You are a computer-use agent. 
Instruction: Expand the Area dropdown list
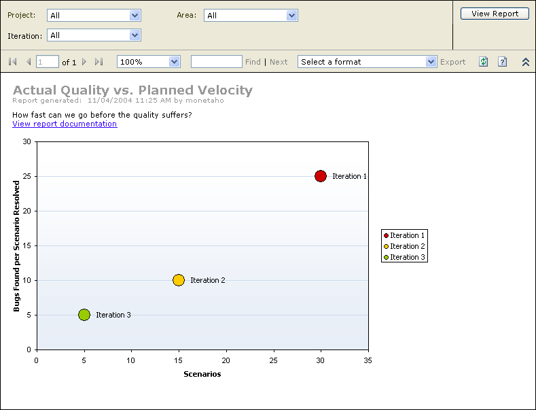point(291,16)
